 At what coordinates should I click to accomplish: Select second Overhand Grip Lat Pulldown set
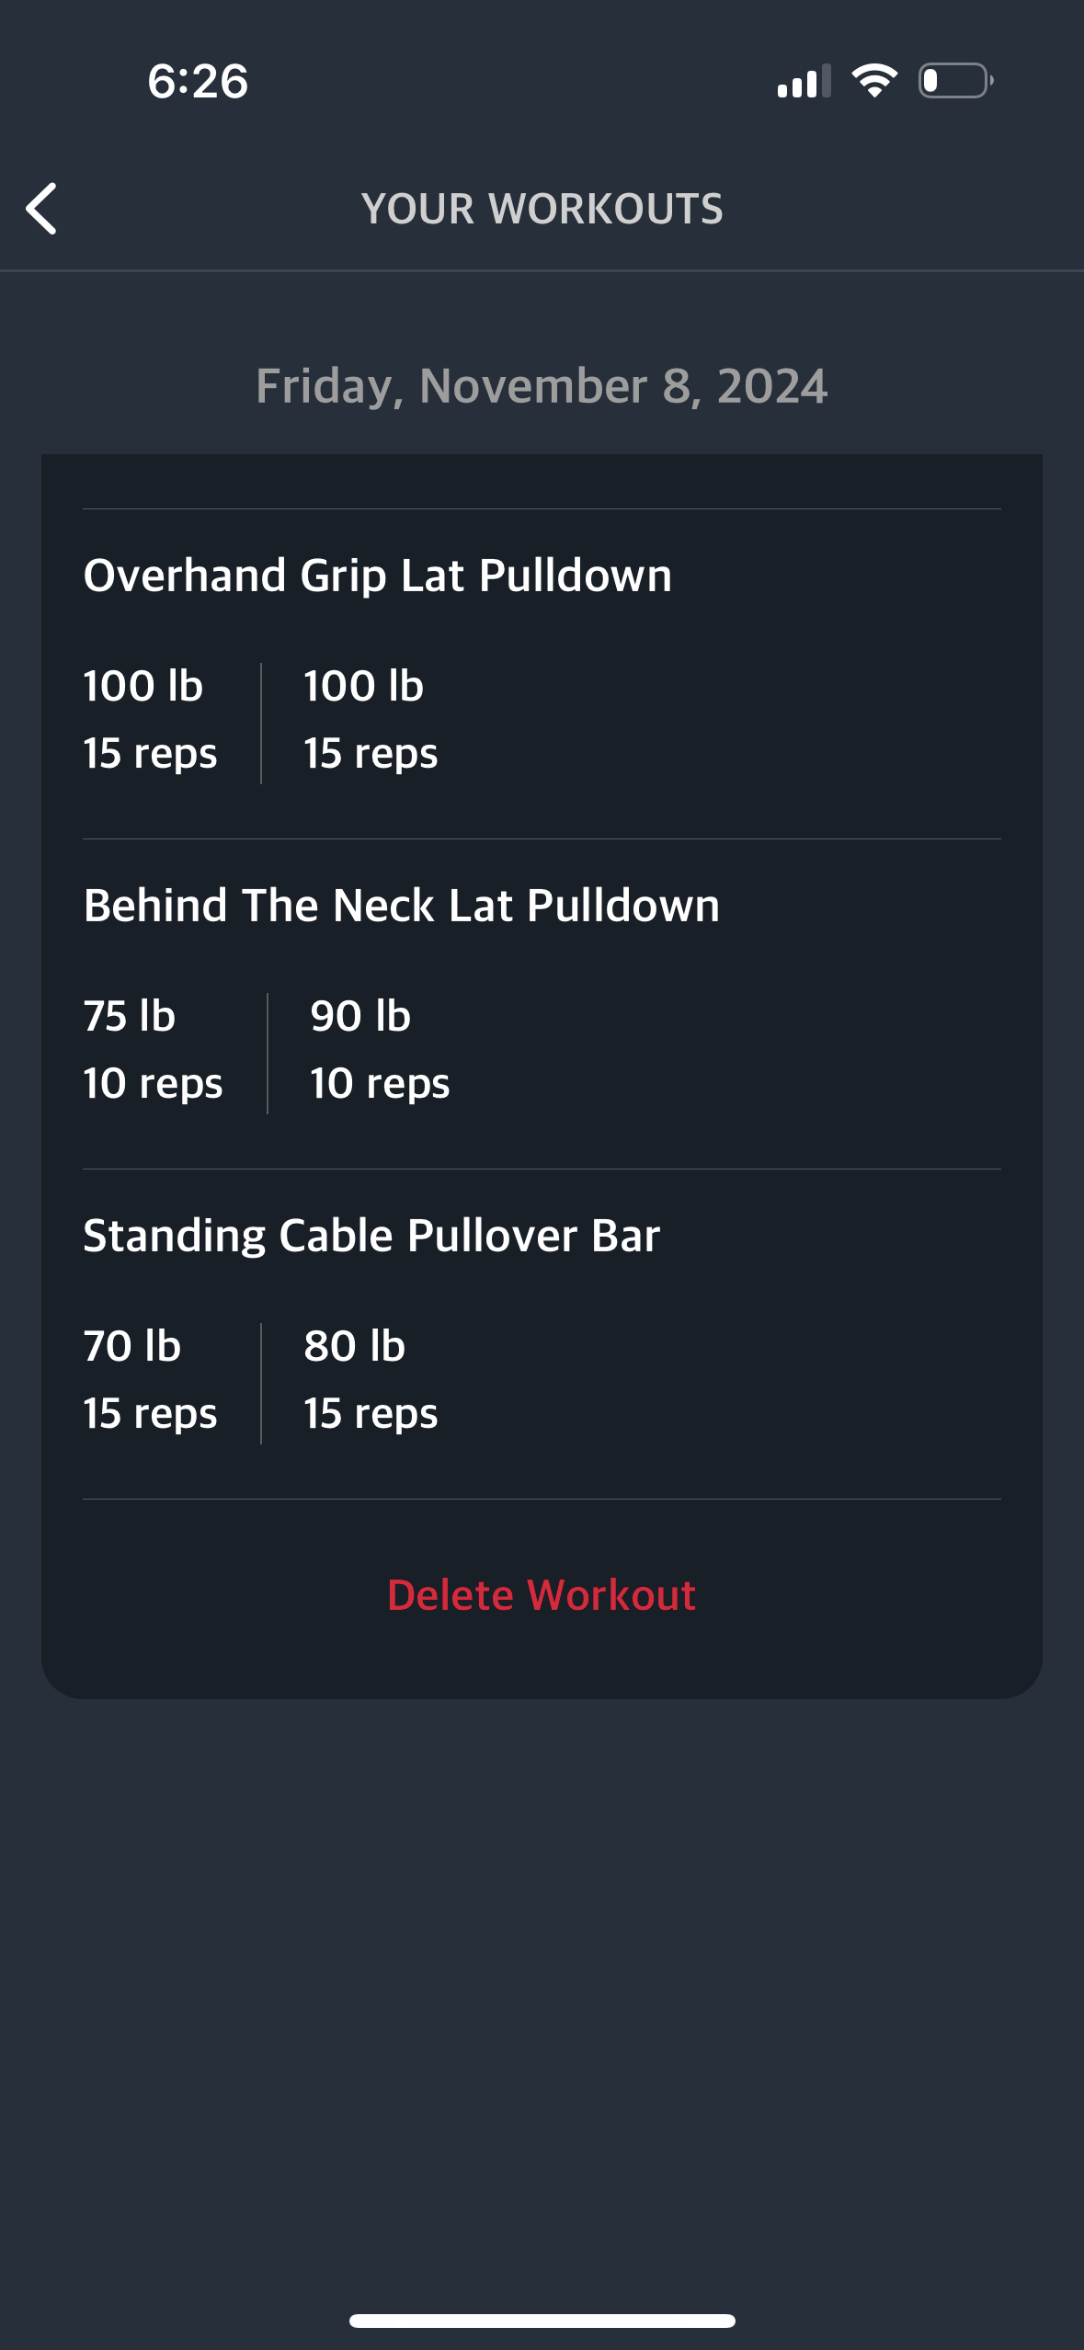[x=371, y=720]
